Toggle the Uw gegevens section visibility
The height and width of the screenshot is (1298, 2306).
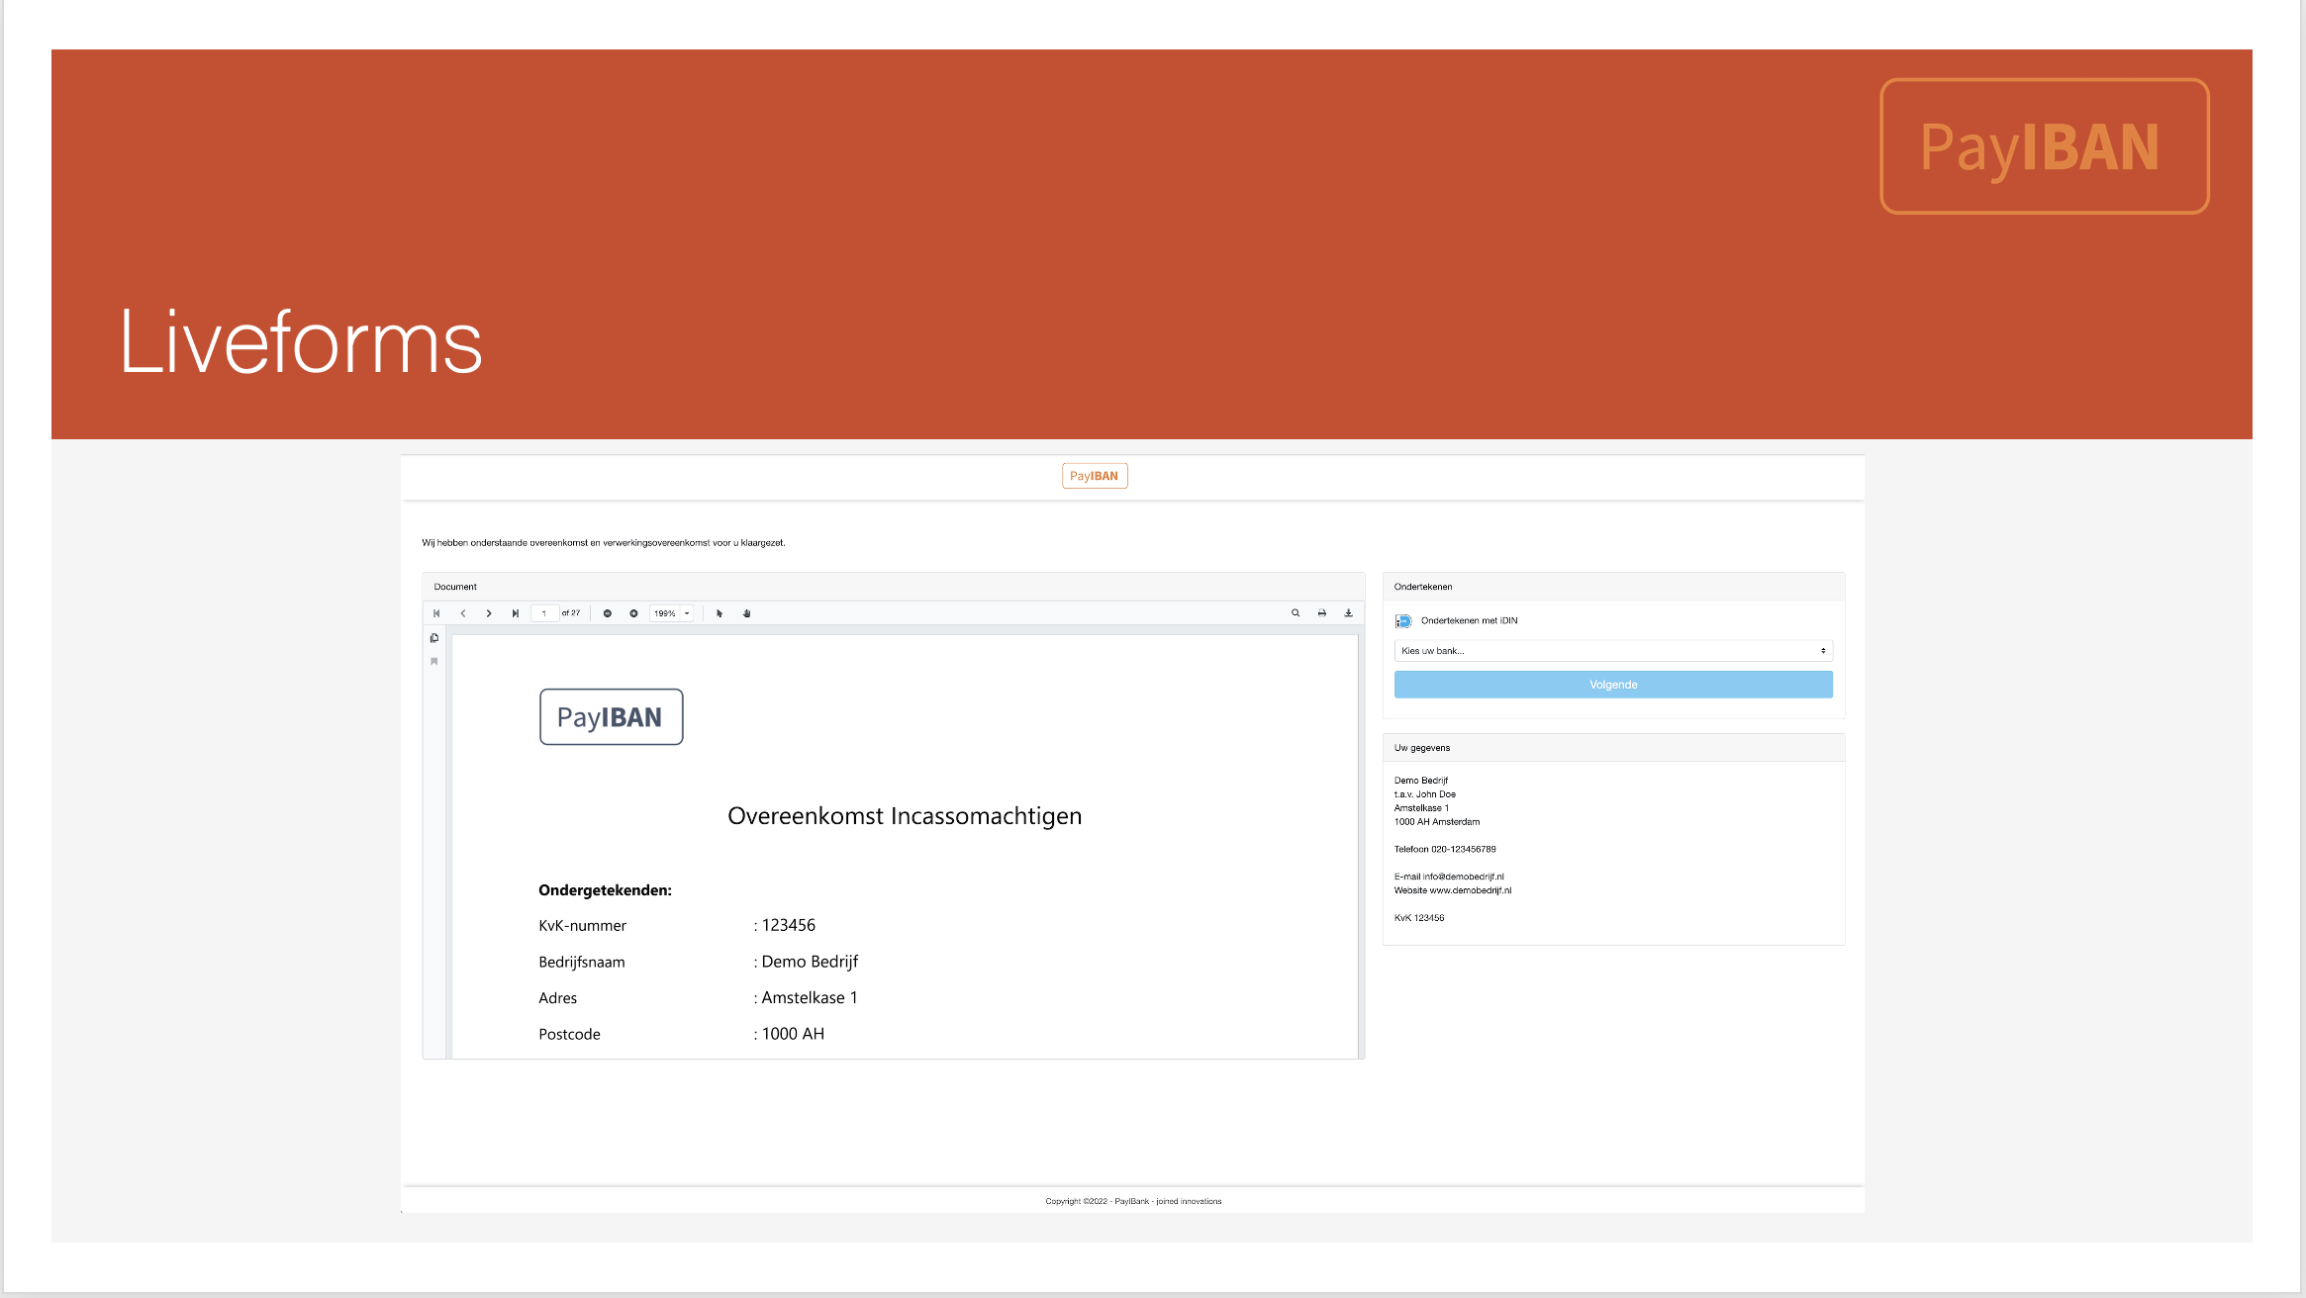(x=1420, y=747)
